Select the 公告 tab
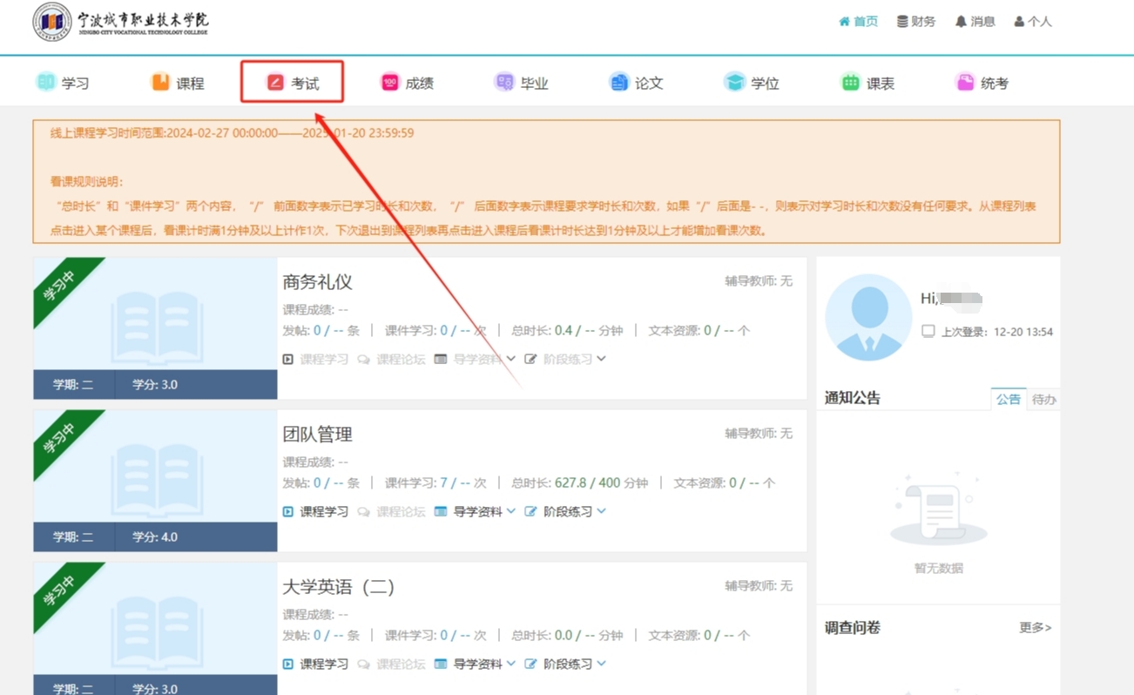 point(1009,399)
